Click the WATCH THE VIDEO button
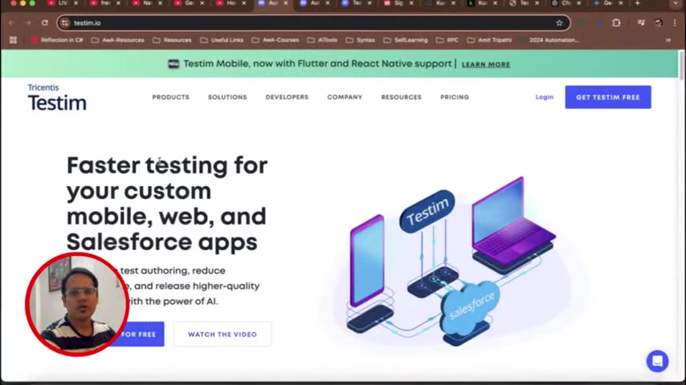 [223, 334]
